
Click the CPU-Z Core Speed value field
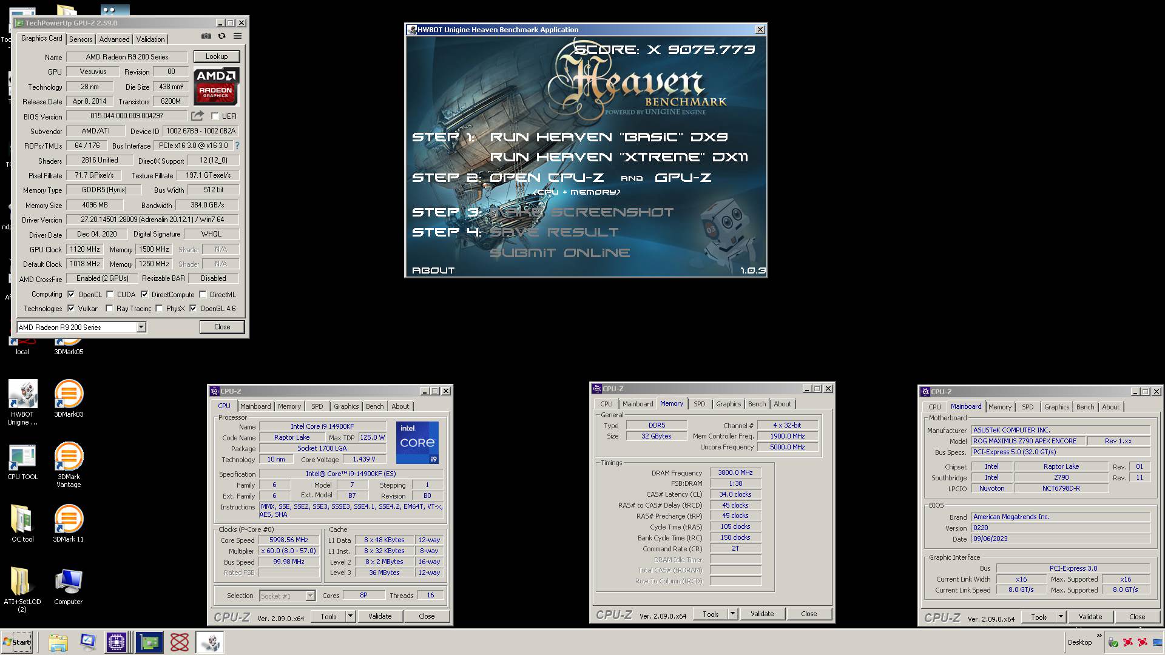pyautogui.click(x=289, y=540)
